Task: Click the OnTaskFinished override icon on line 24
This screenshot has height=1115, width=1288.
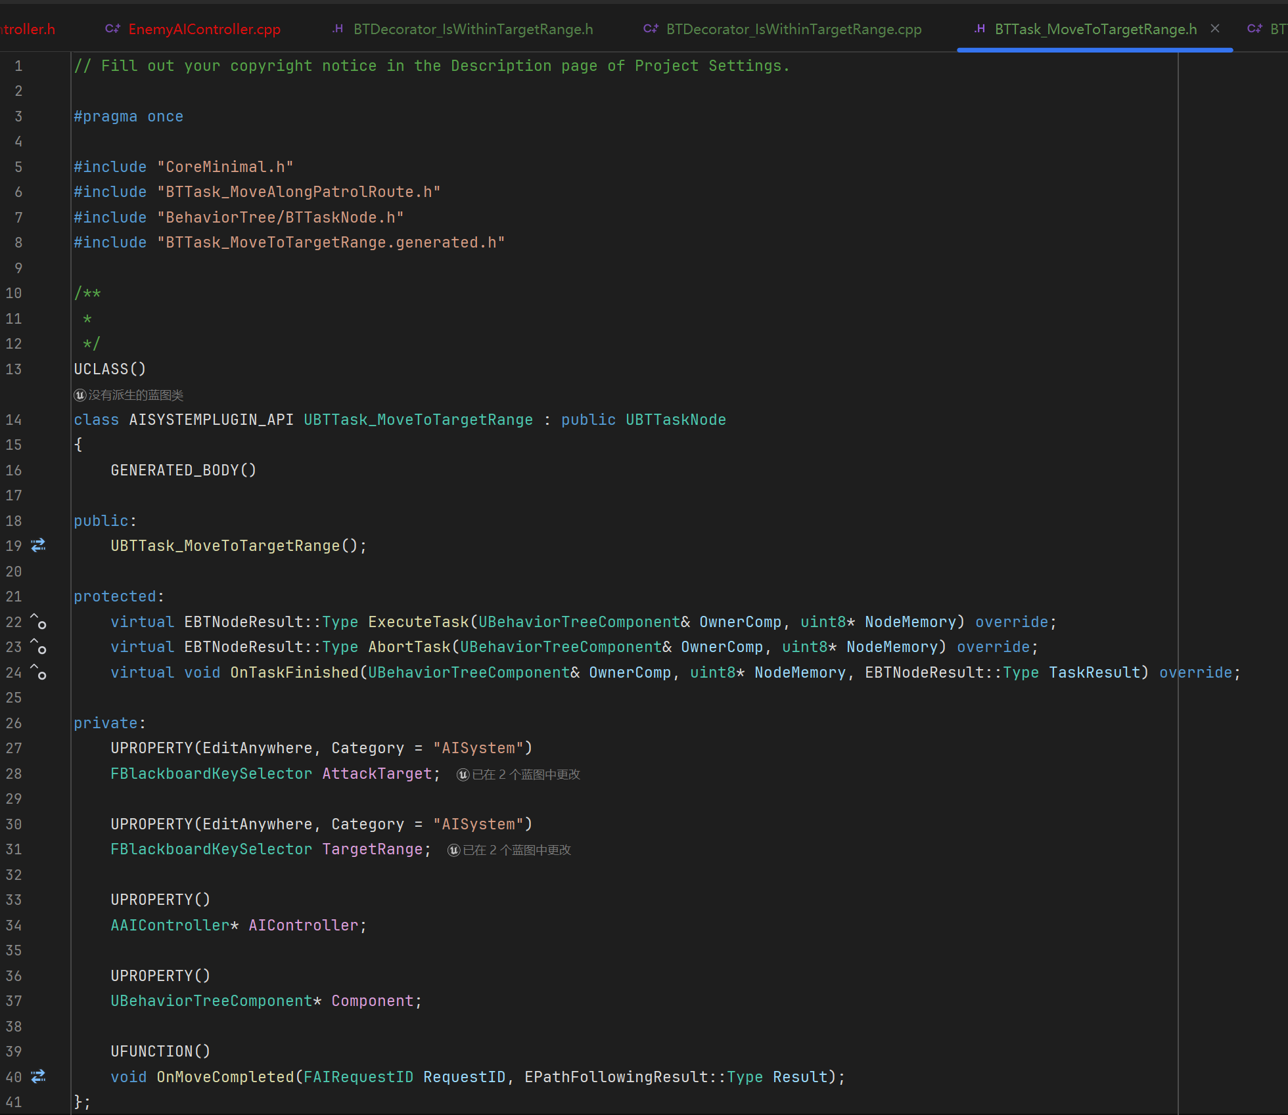Action: tap(39, 672)
